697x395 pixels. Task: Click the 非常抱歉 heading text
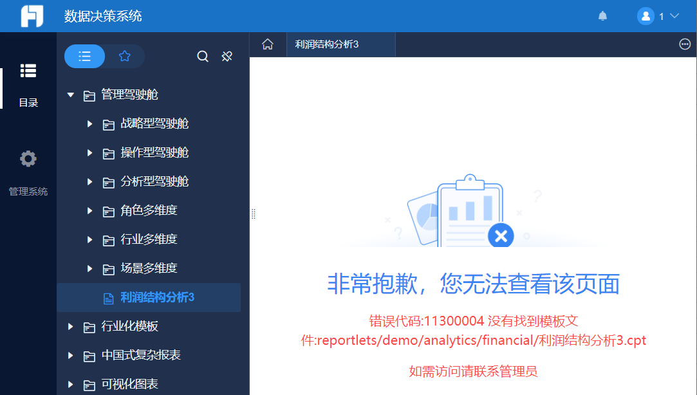[x=474, y=284]
